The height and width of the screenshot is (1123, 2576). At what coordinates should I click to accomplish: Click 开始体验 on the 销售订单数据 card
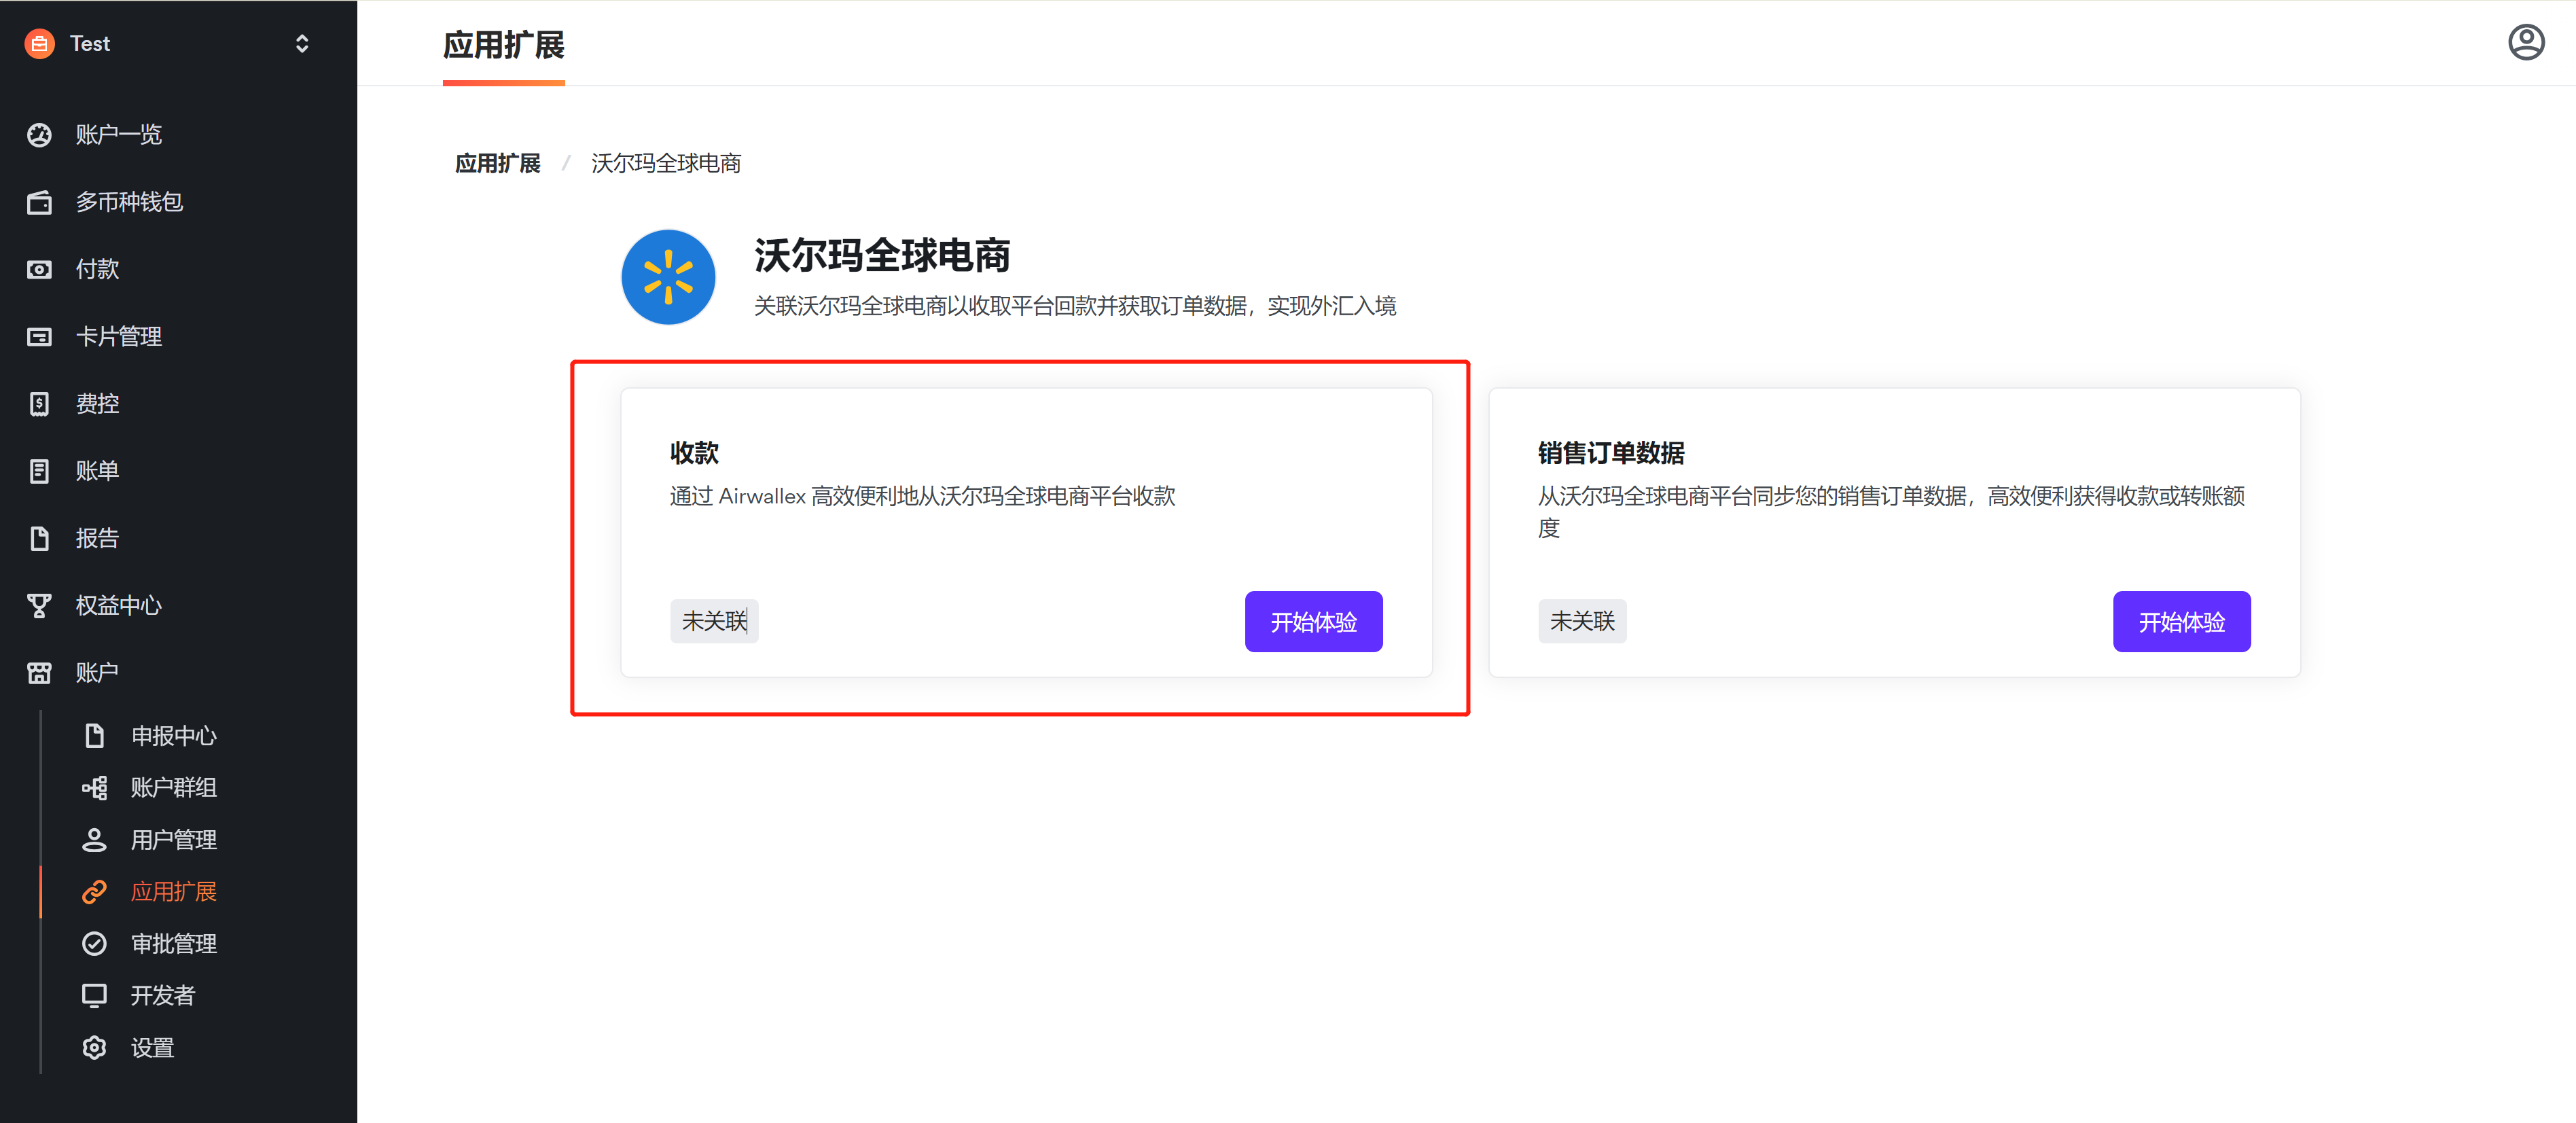tap(2181, 622)
